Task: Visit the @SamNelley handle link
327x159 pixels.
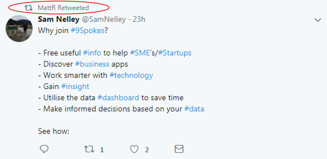Action: tap(103, 19)
